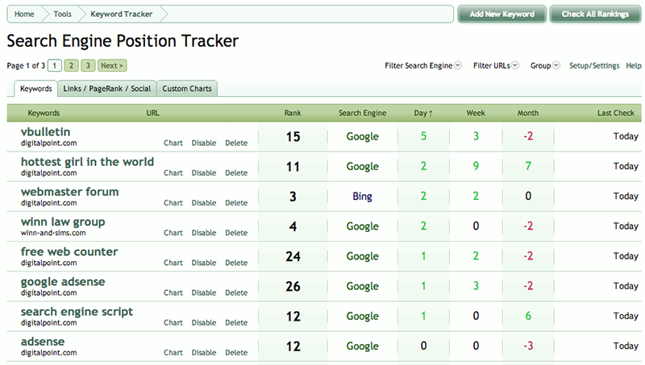Switch to Links / PageRank / Social tab
The width and height of the screenshot is (645, 365).
coord(107,89)
